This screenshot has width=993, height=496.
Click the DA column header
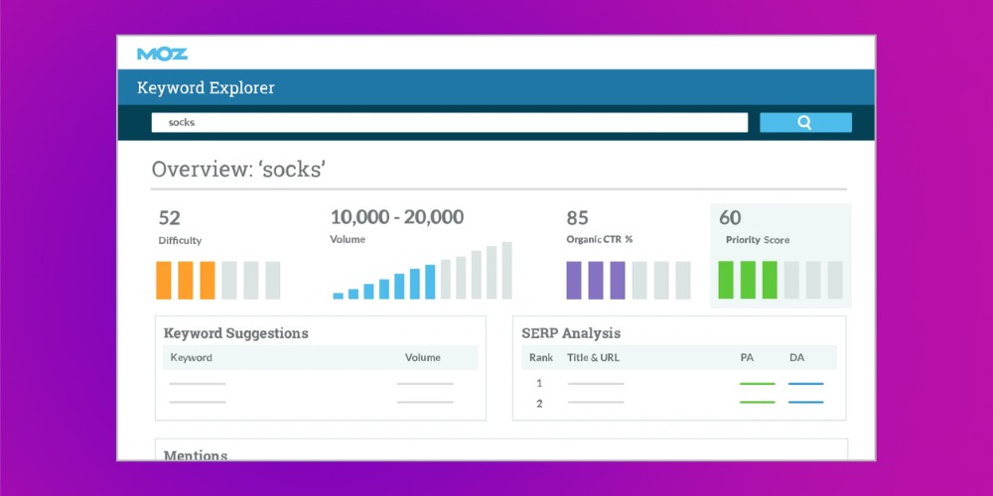[x=796, y=357]
